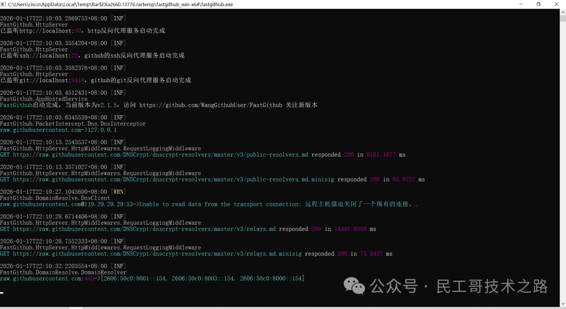566x309 pixels.
Task: Click the console app icon in title bar
Action: 4,4
